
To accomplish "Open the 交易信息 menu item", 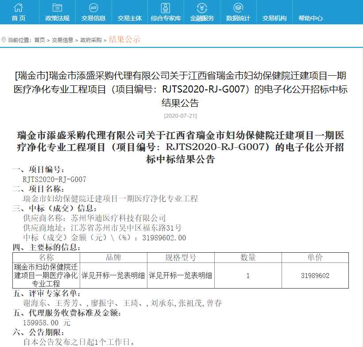I will (93, 18).
